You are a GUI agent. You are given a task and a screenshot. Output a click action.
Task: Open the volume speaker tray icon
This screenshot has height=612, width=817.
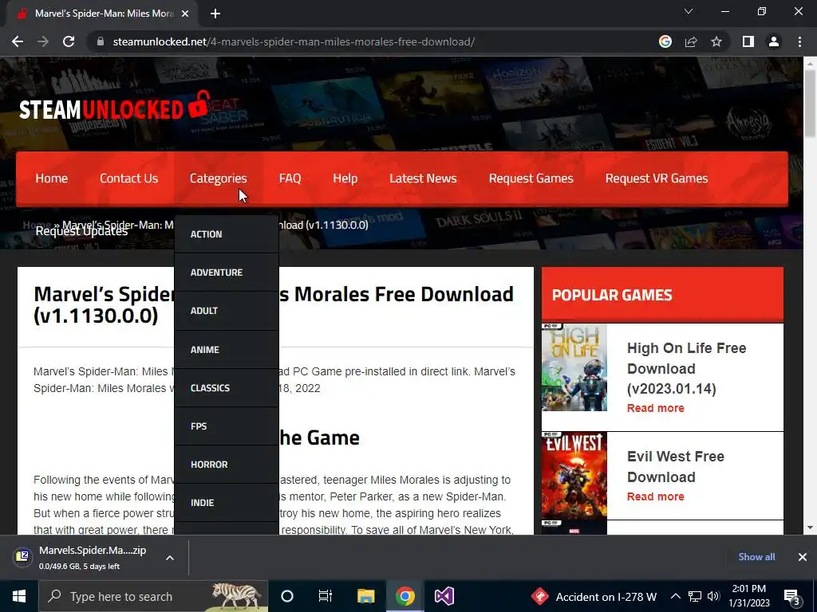coord(713,596)
